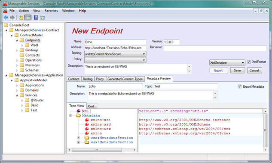Click the app icon in the menu bar
This screenshot has width=272, height=163.
5,11
